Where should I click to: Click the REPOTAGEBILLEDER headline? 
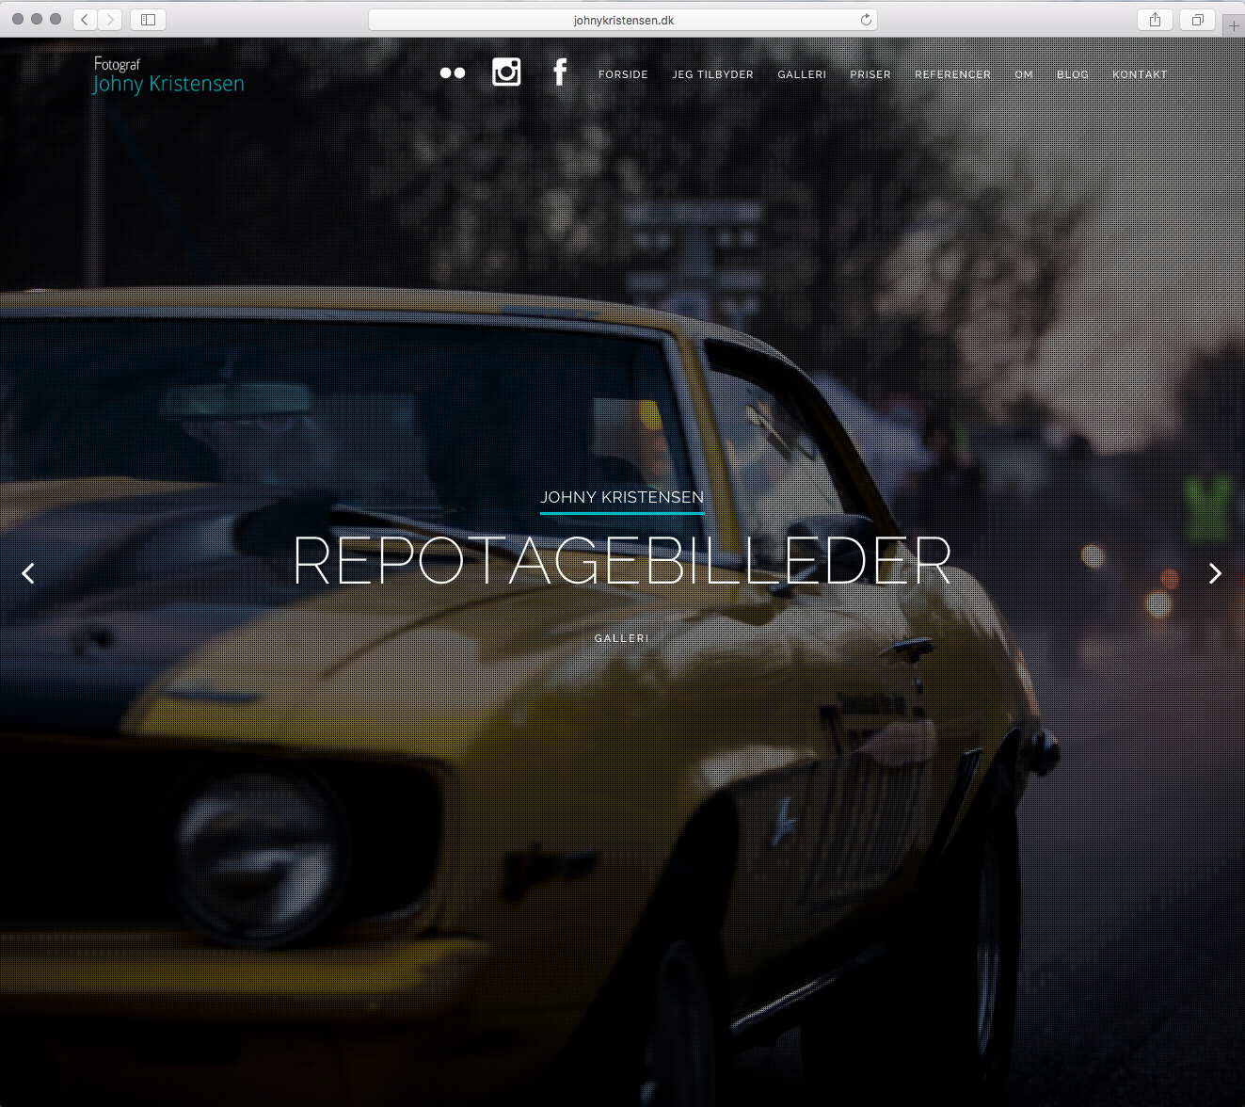click(622, 561)
